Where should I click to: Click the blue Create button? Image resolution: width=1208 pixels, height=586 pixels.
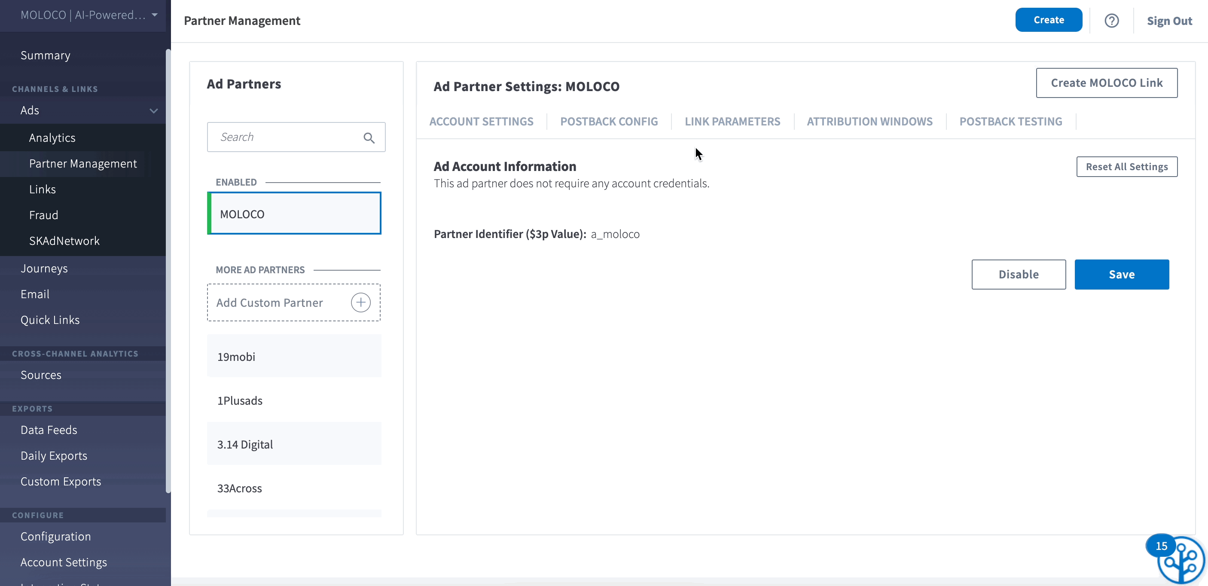[1049, 20]
